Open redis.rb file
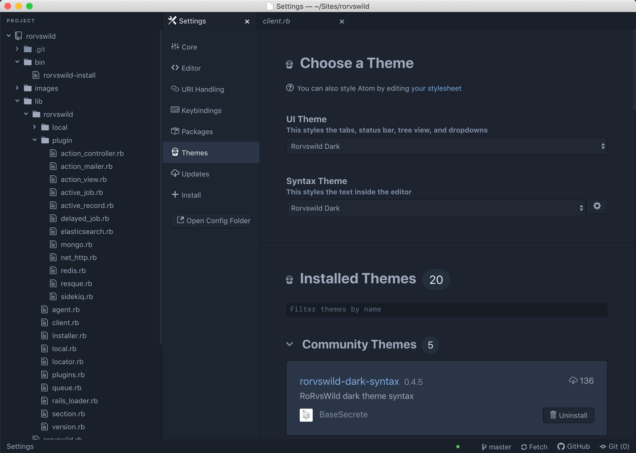This screenshot has width=636, height=453. [x=73, y=271]
